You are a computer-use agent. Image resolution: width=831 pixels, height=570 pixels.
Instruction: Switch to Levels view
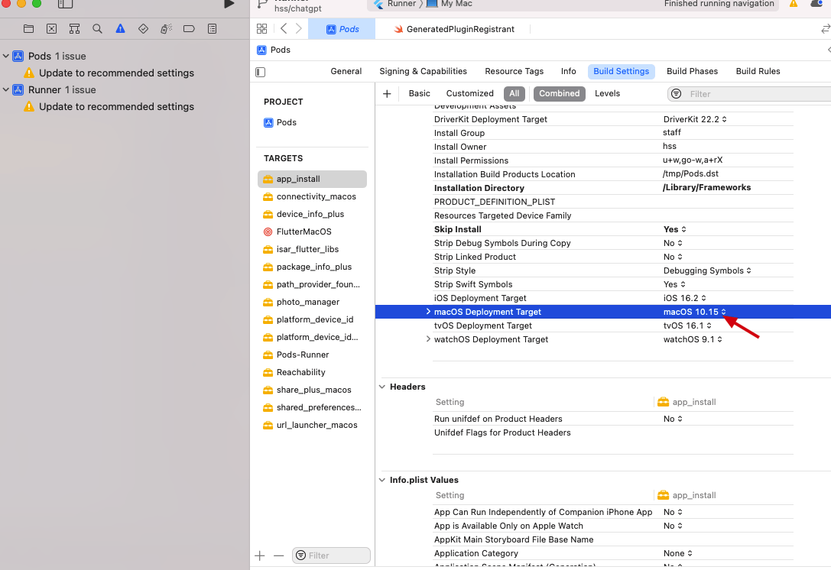pyautogui.click(x=607, y=94)
